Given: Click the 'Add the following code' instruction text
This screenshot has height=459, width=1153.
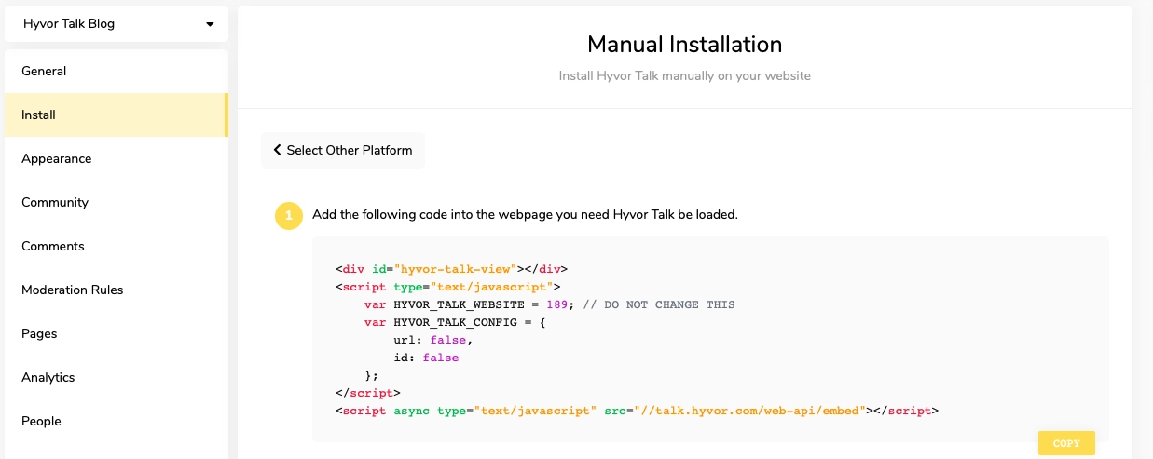Looking at the screenshot, I should [525, 214].
